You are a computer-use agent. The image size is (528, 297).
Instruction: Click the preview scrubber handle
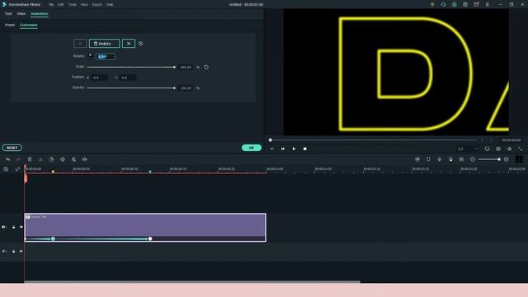click(x=270, y=140)
